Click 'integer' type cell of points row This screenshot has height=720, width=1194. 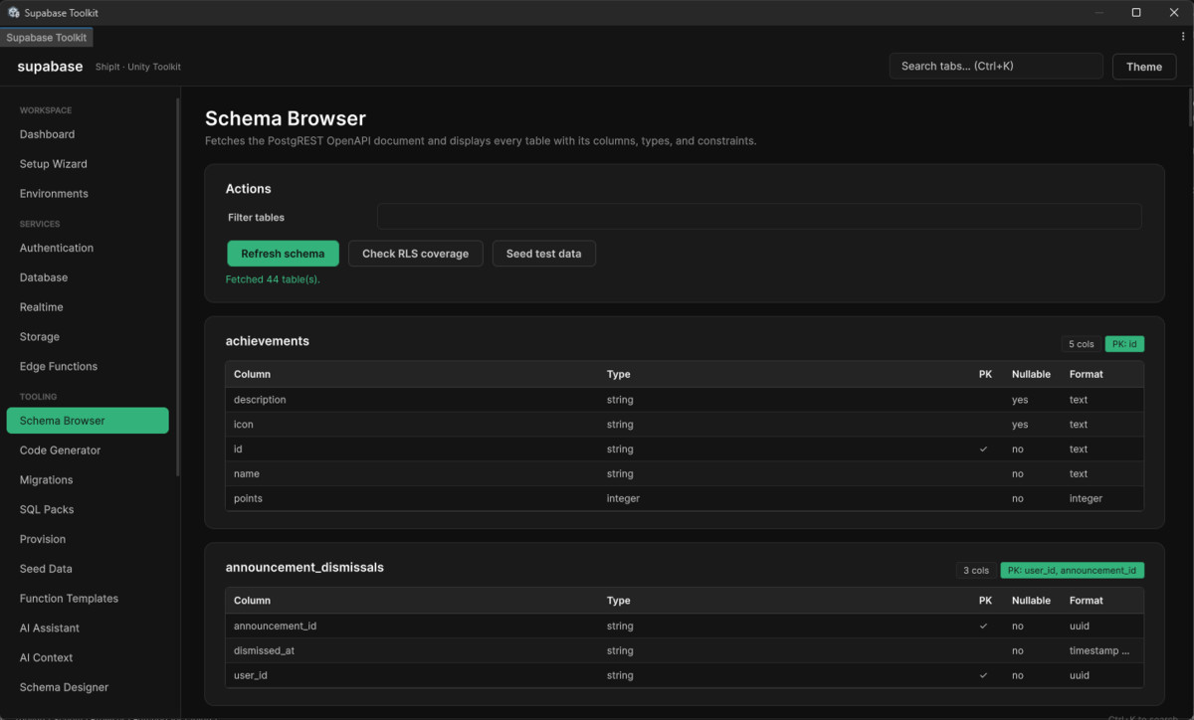(x=623, y=498)
